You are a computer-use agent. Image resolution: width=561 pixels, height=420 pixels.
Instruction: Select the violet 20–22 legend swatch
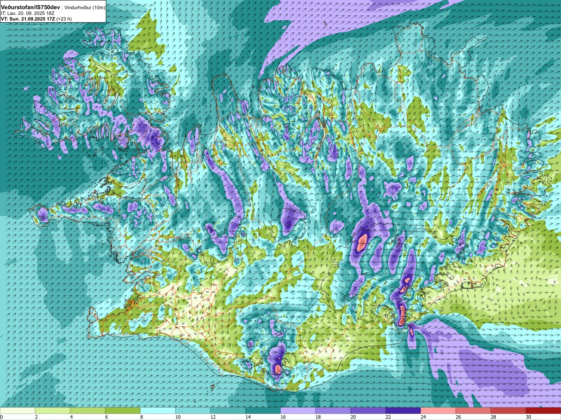click(368, 411)
